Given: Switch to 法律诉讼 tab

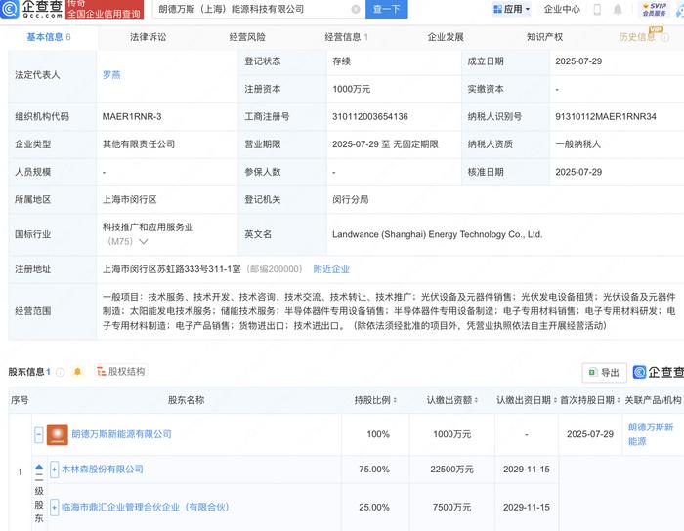Looking at the screenshot, I should (148, 37).
